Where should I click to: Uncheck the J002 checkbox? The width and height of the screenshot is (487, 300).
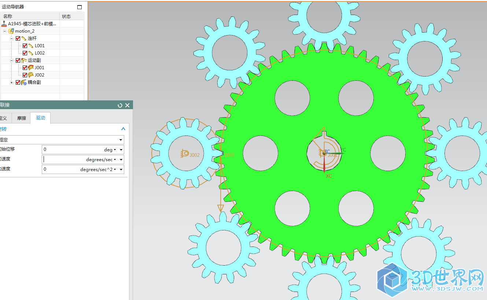pyautogui.click(x=25, y=75)
